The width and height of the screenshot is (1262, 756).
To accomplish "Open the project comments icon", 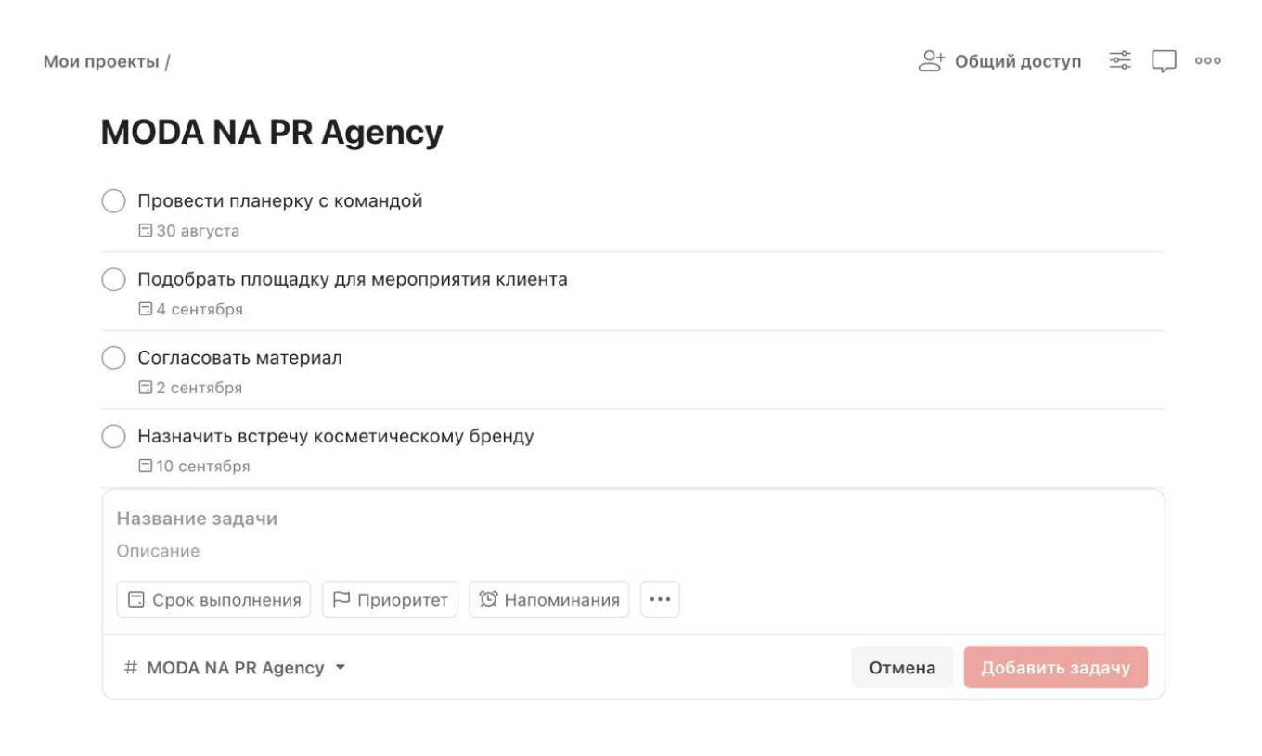I will [x=1164, y=61].
